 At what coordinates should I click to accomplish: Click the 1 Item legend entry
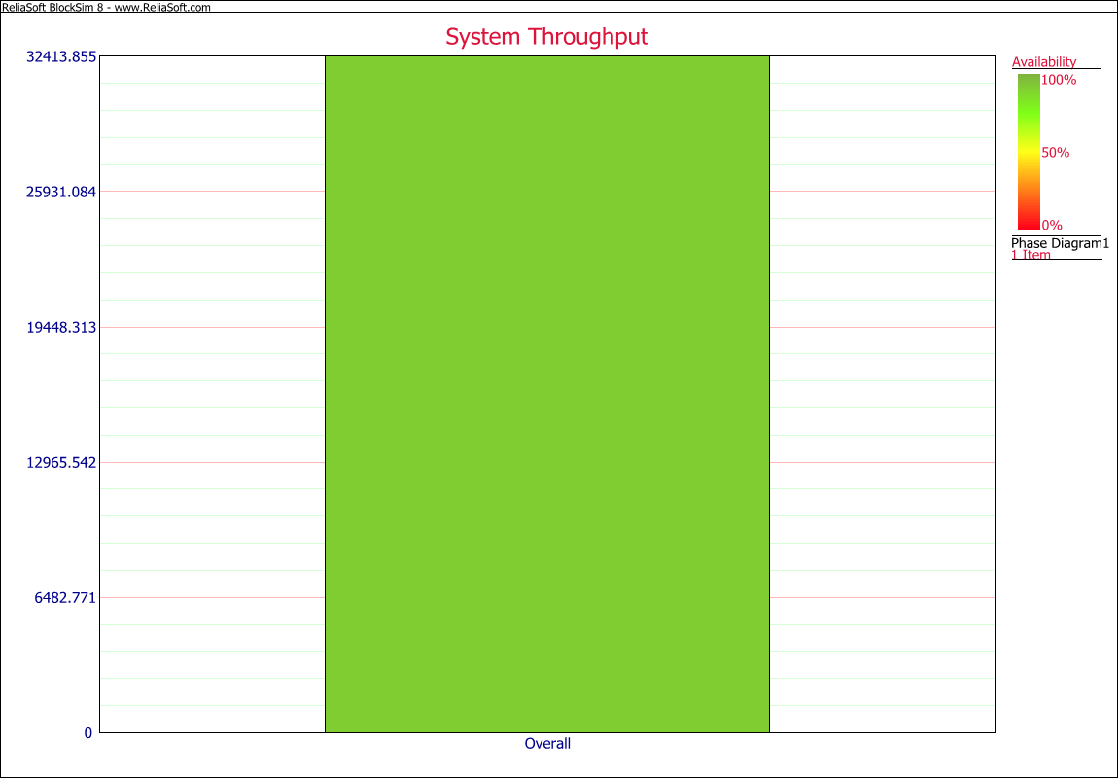coord(1031,255)
